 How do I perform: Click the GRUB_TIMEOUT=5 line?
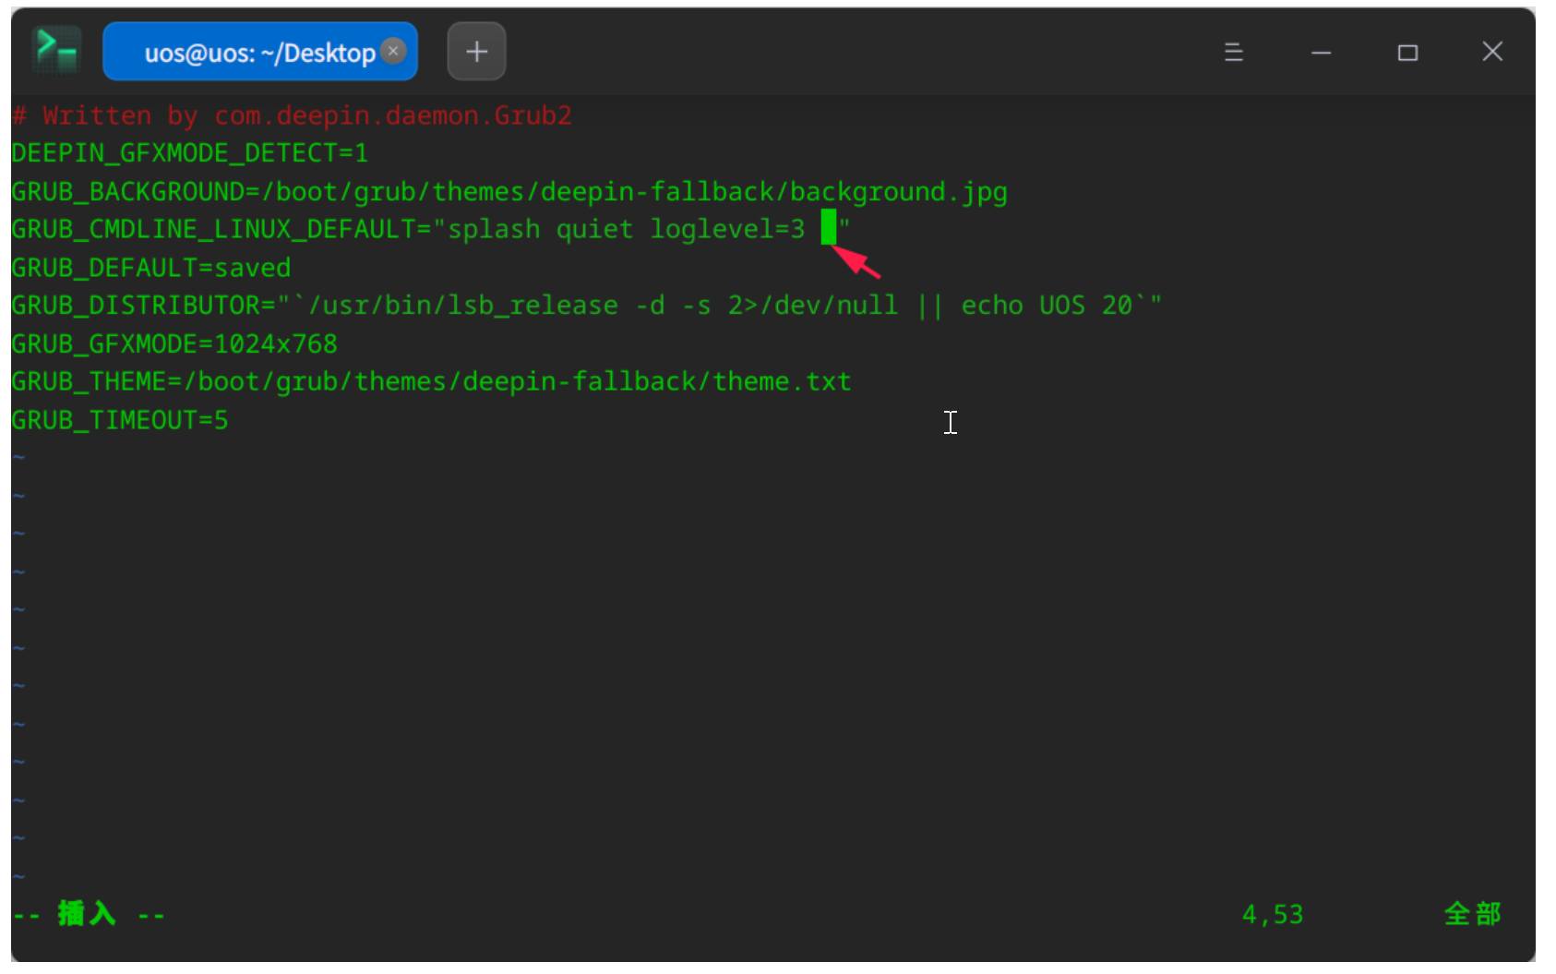tap(119, 421)
